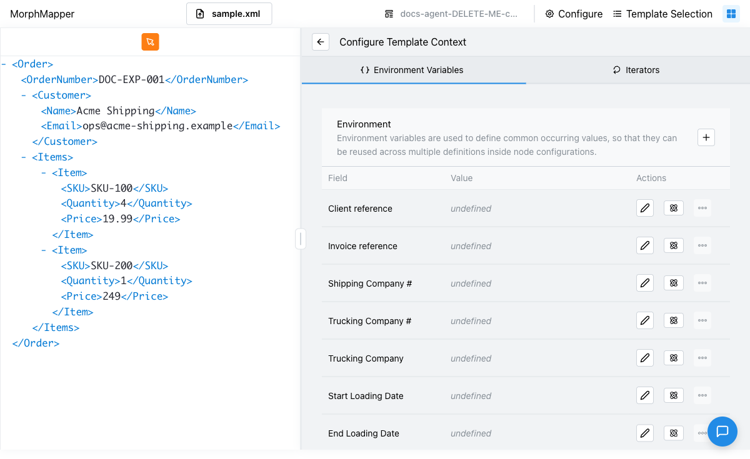Open more options for Invoice reference

pos(702,245)
